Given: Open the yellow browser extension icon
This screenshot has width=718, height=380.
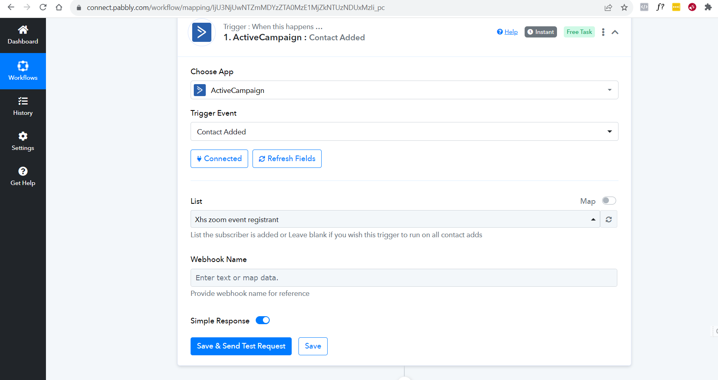Looking at the screenshot, I should 676,7.
